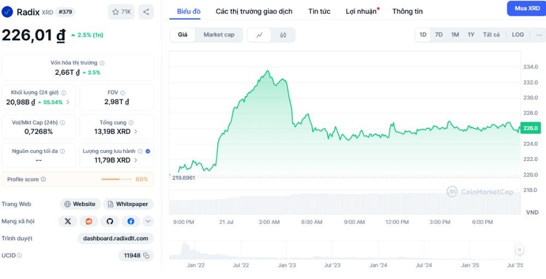The width and height of the screenshot is (546, 279).
Task: Switch to the Tin tức tab
Action: point(319,11)
